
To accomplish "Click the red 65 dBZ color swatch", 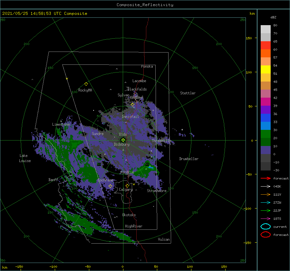I will pyautogui.click(x=266, y=45).
